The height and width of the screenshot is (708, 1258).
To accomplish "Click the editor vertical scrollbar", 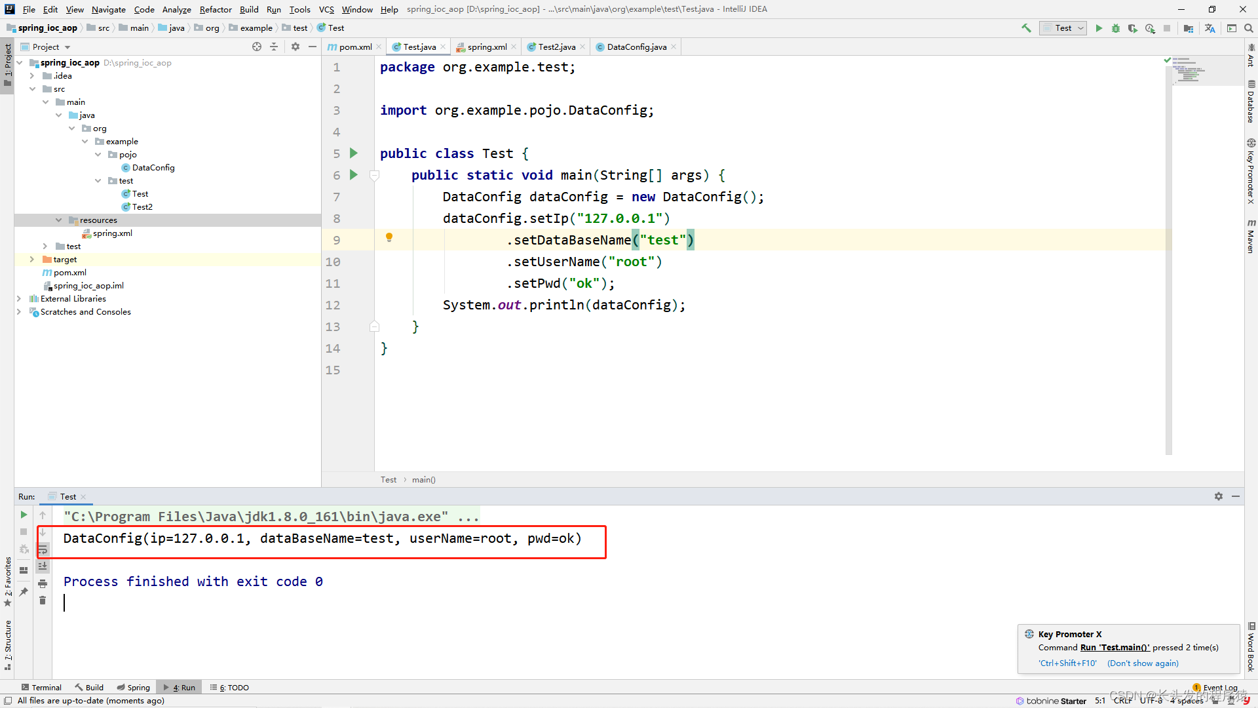I will (1169, 262).
